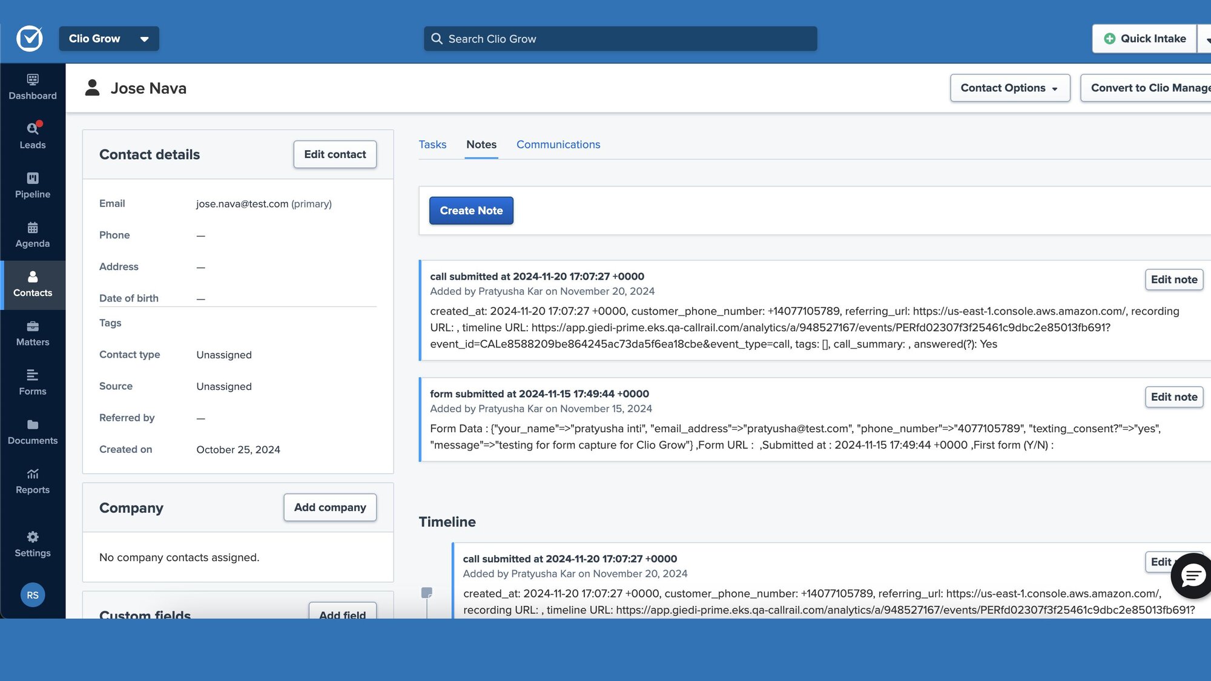Click the green plus Quick Intake icon
1211x681 pixels.
pos(1109,39)
